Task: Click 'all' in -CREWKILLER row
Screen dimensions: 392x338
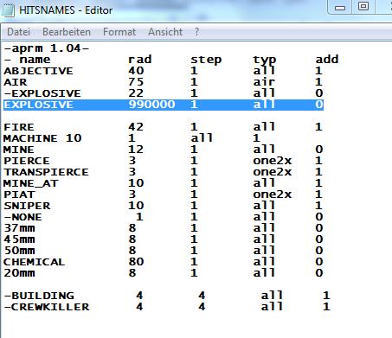Action: (x=272, y=307)
